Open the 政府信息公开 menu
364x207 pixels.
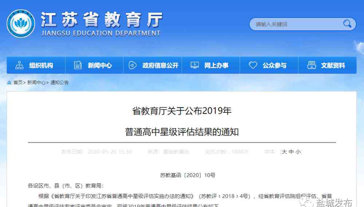click(x=153, y=65)
